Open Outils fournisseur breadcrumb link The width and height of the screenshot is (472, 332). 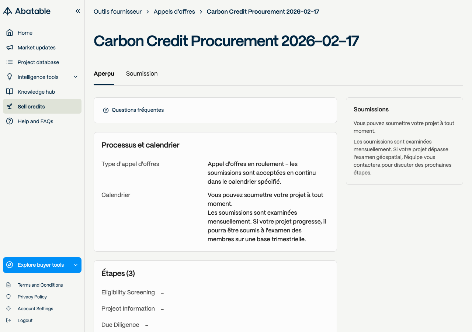coord(118,12)
